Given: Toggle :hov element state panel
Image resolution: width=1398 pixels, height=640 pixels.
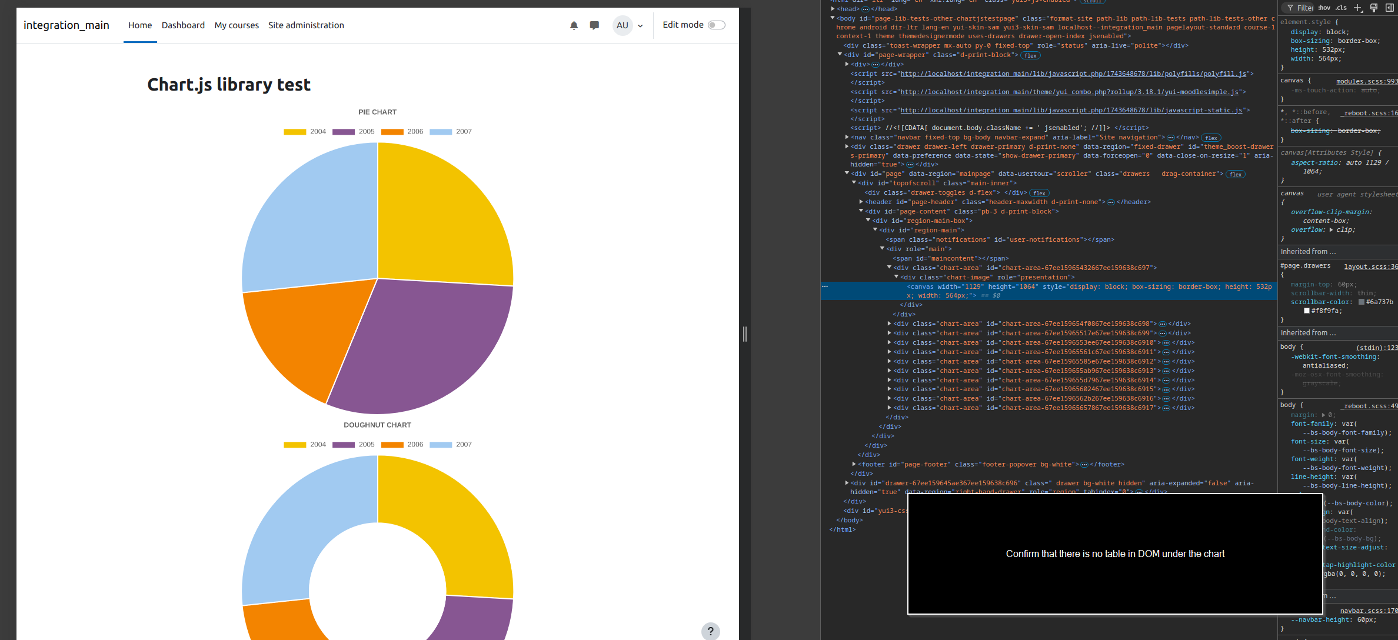Looking at the screenshot, I should tap(1324, 8).
